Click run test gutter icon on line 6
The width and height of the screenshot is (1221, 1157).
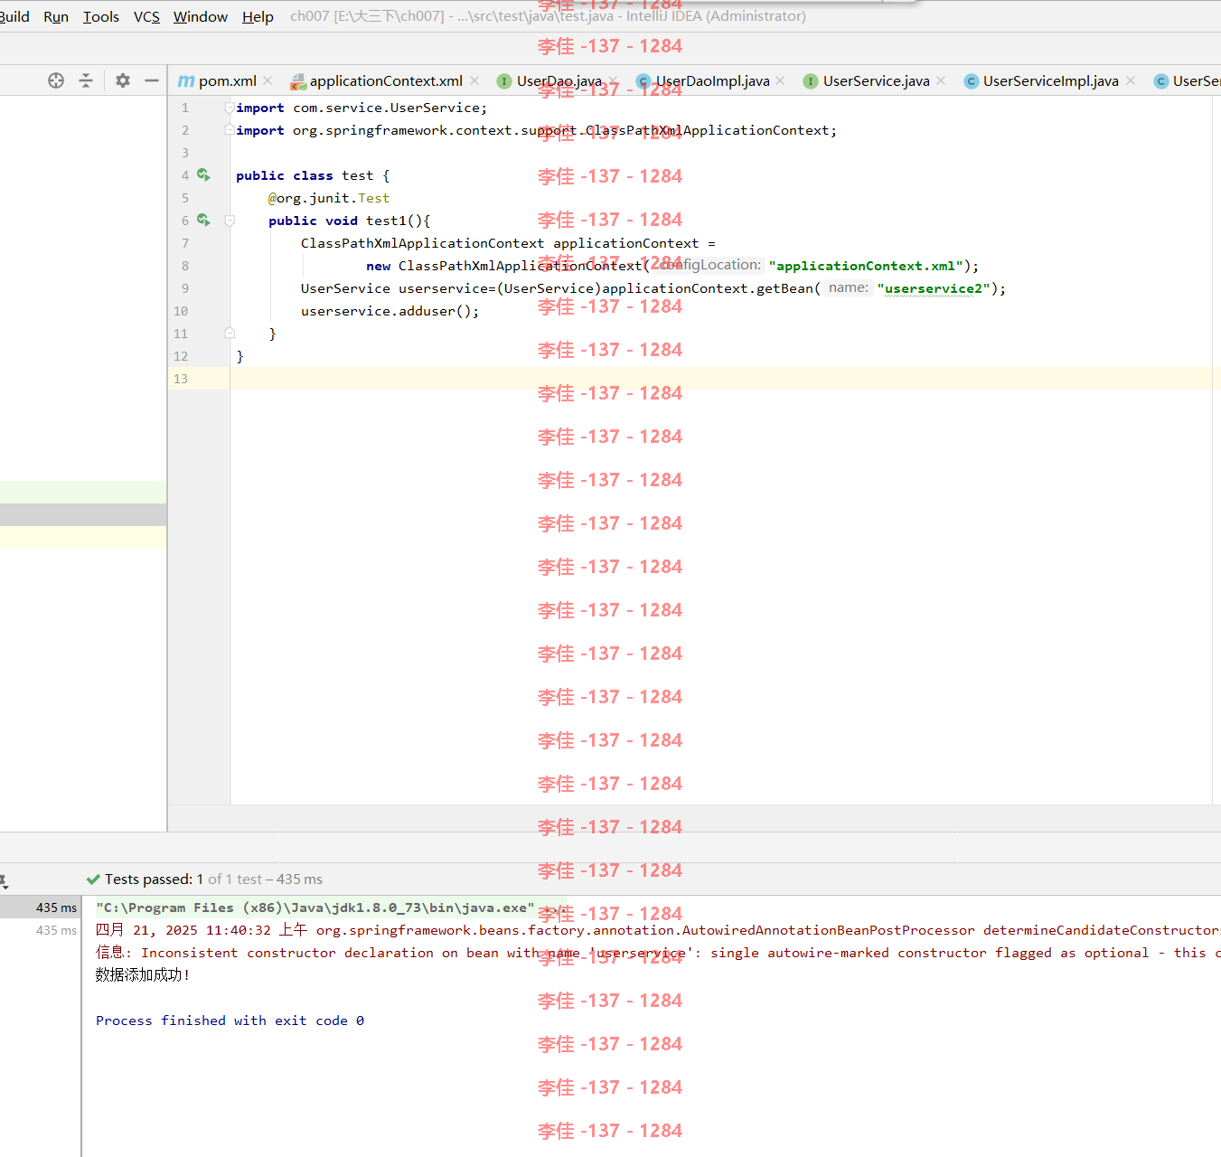pyautogui.click(x=203, y=221)
